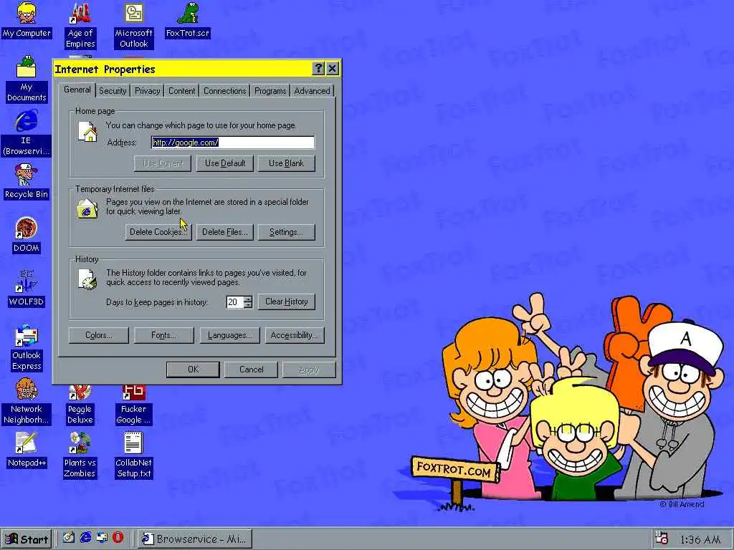Open the Colors dialog
Screen dimensions: 734x550
[x=98, y=335]
